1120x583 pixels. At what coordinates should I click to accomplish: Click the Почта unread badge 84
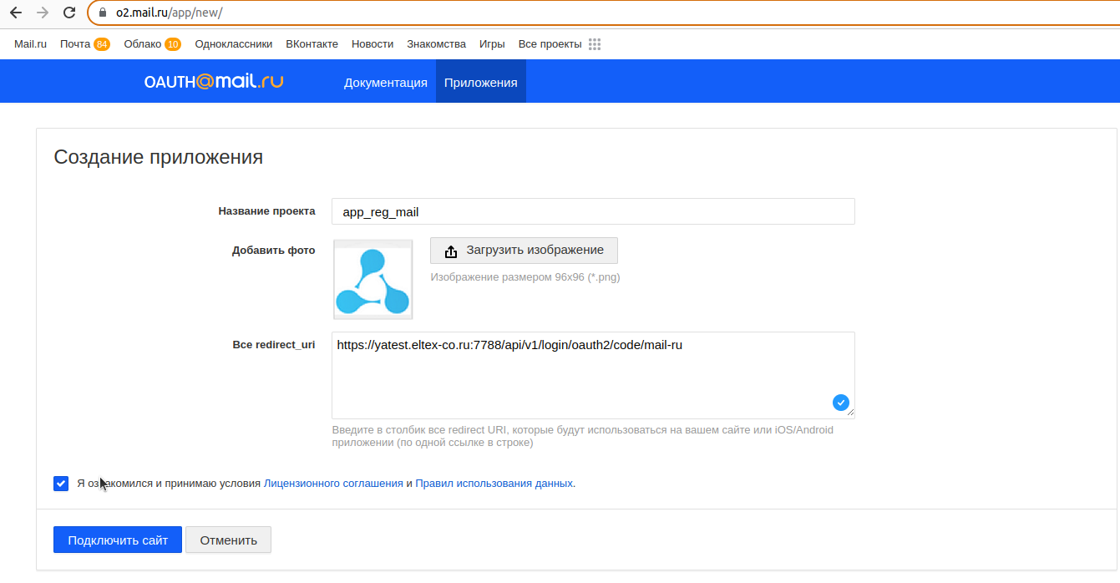pyautogui.click(x=102, y=44)
